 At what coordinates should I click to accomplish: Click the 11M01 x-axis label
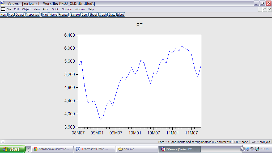coord(172,133)
